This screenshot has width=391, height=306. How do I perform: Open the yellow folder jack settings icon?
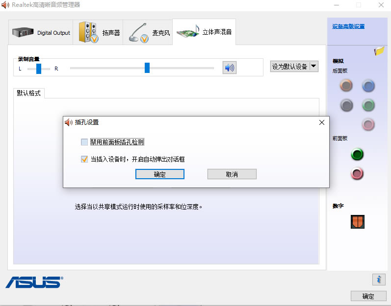(378, 50)
